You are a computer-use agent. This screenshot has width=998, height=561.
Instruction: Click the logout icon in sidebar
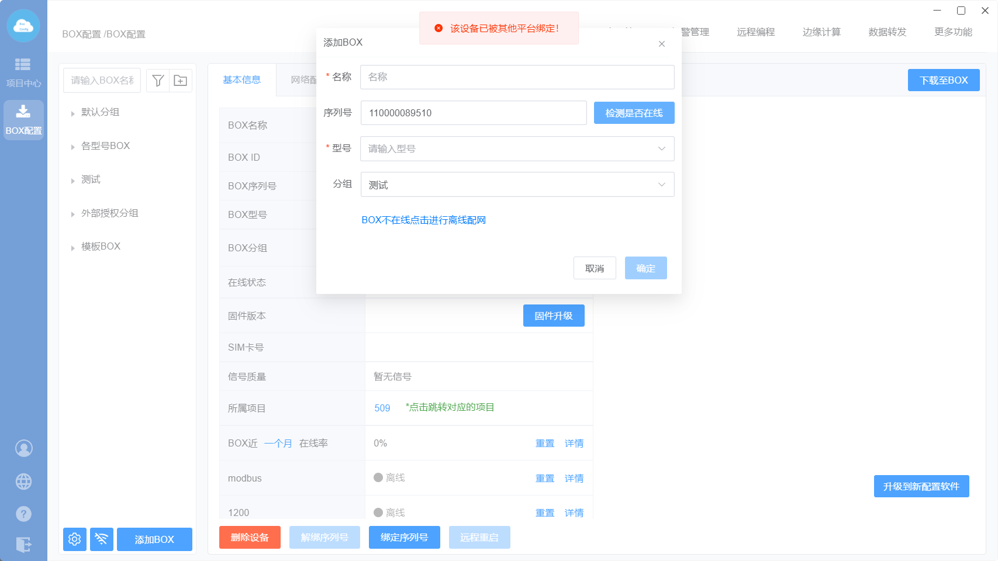(x=23, y=545)
